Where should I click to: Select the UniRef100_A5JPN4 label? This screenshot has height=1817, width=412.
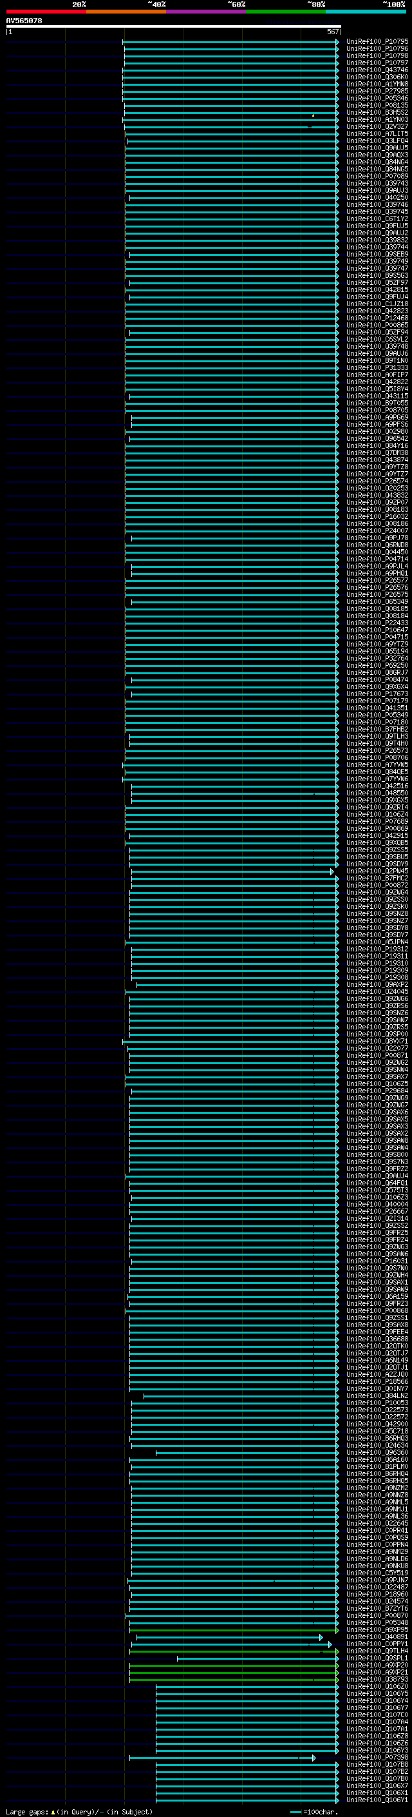[377, 942]
